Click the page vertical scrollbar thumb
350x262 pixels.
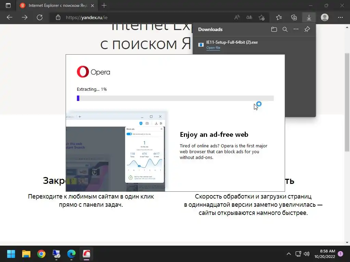[x=347, y=102]
